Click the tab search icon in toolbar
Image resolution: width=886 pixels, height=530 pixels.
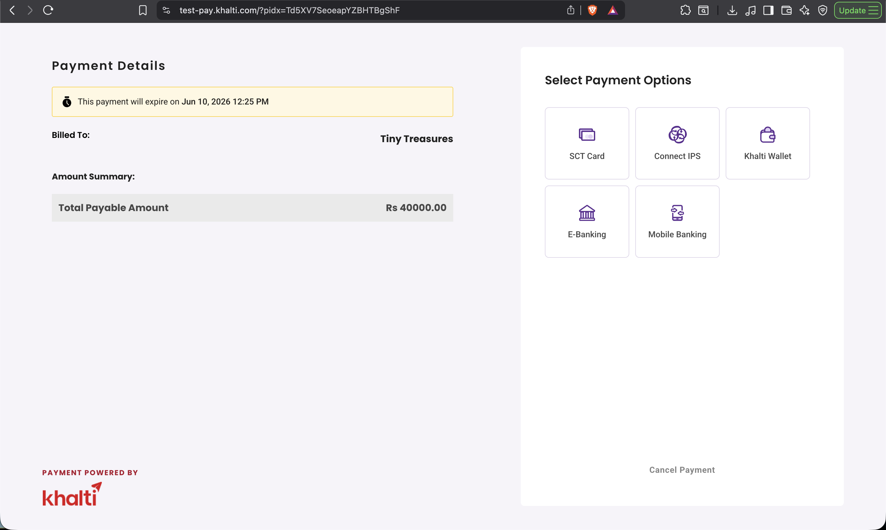pyautogui.click(x=703, y=10)
